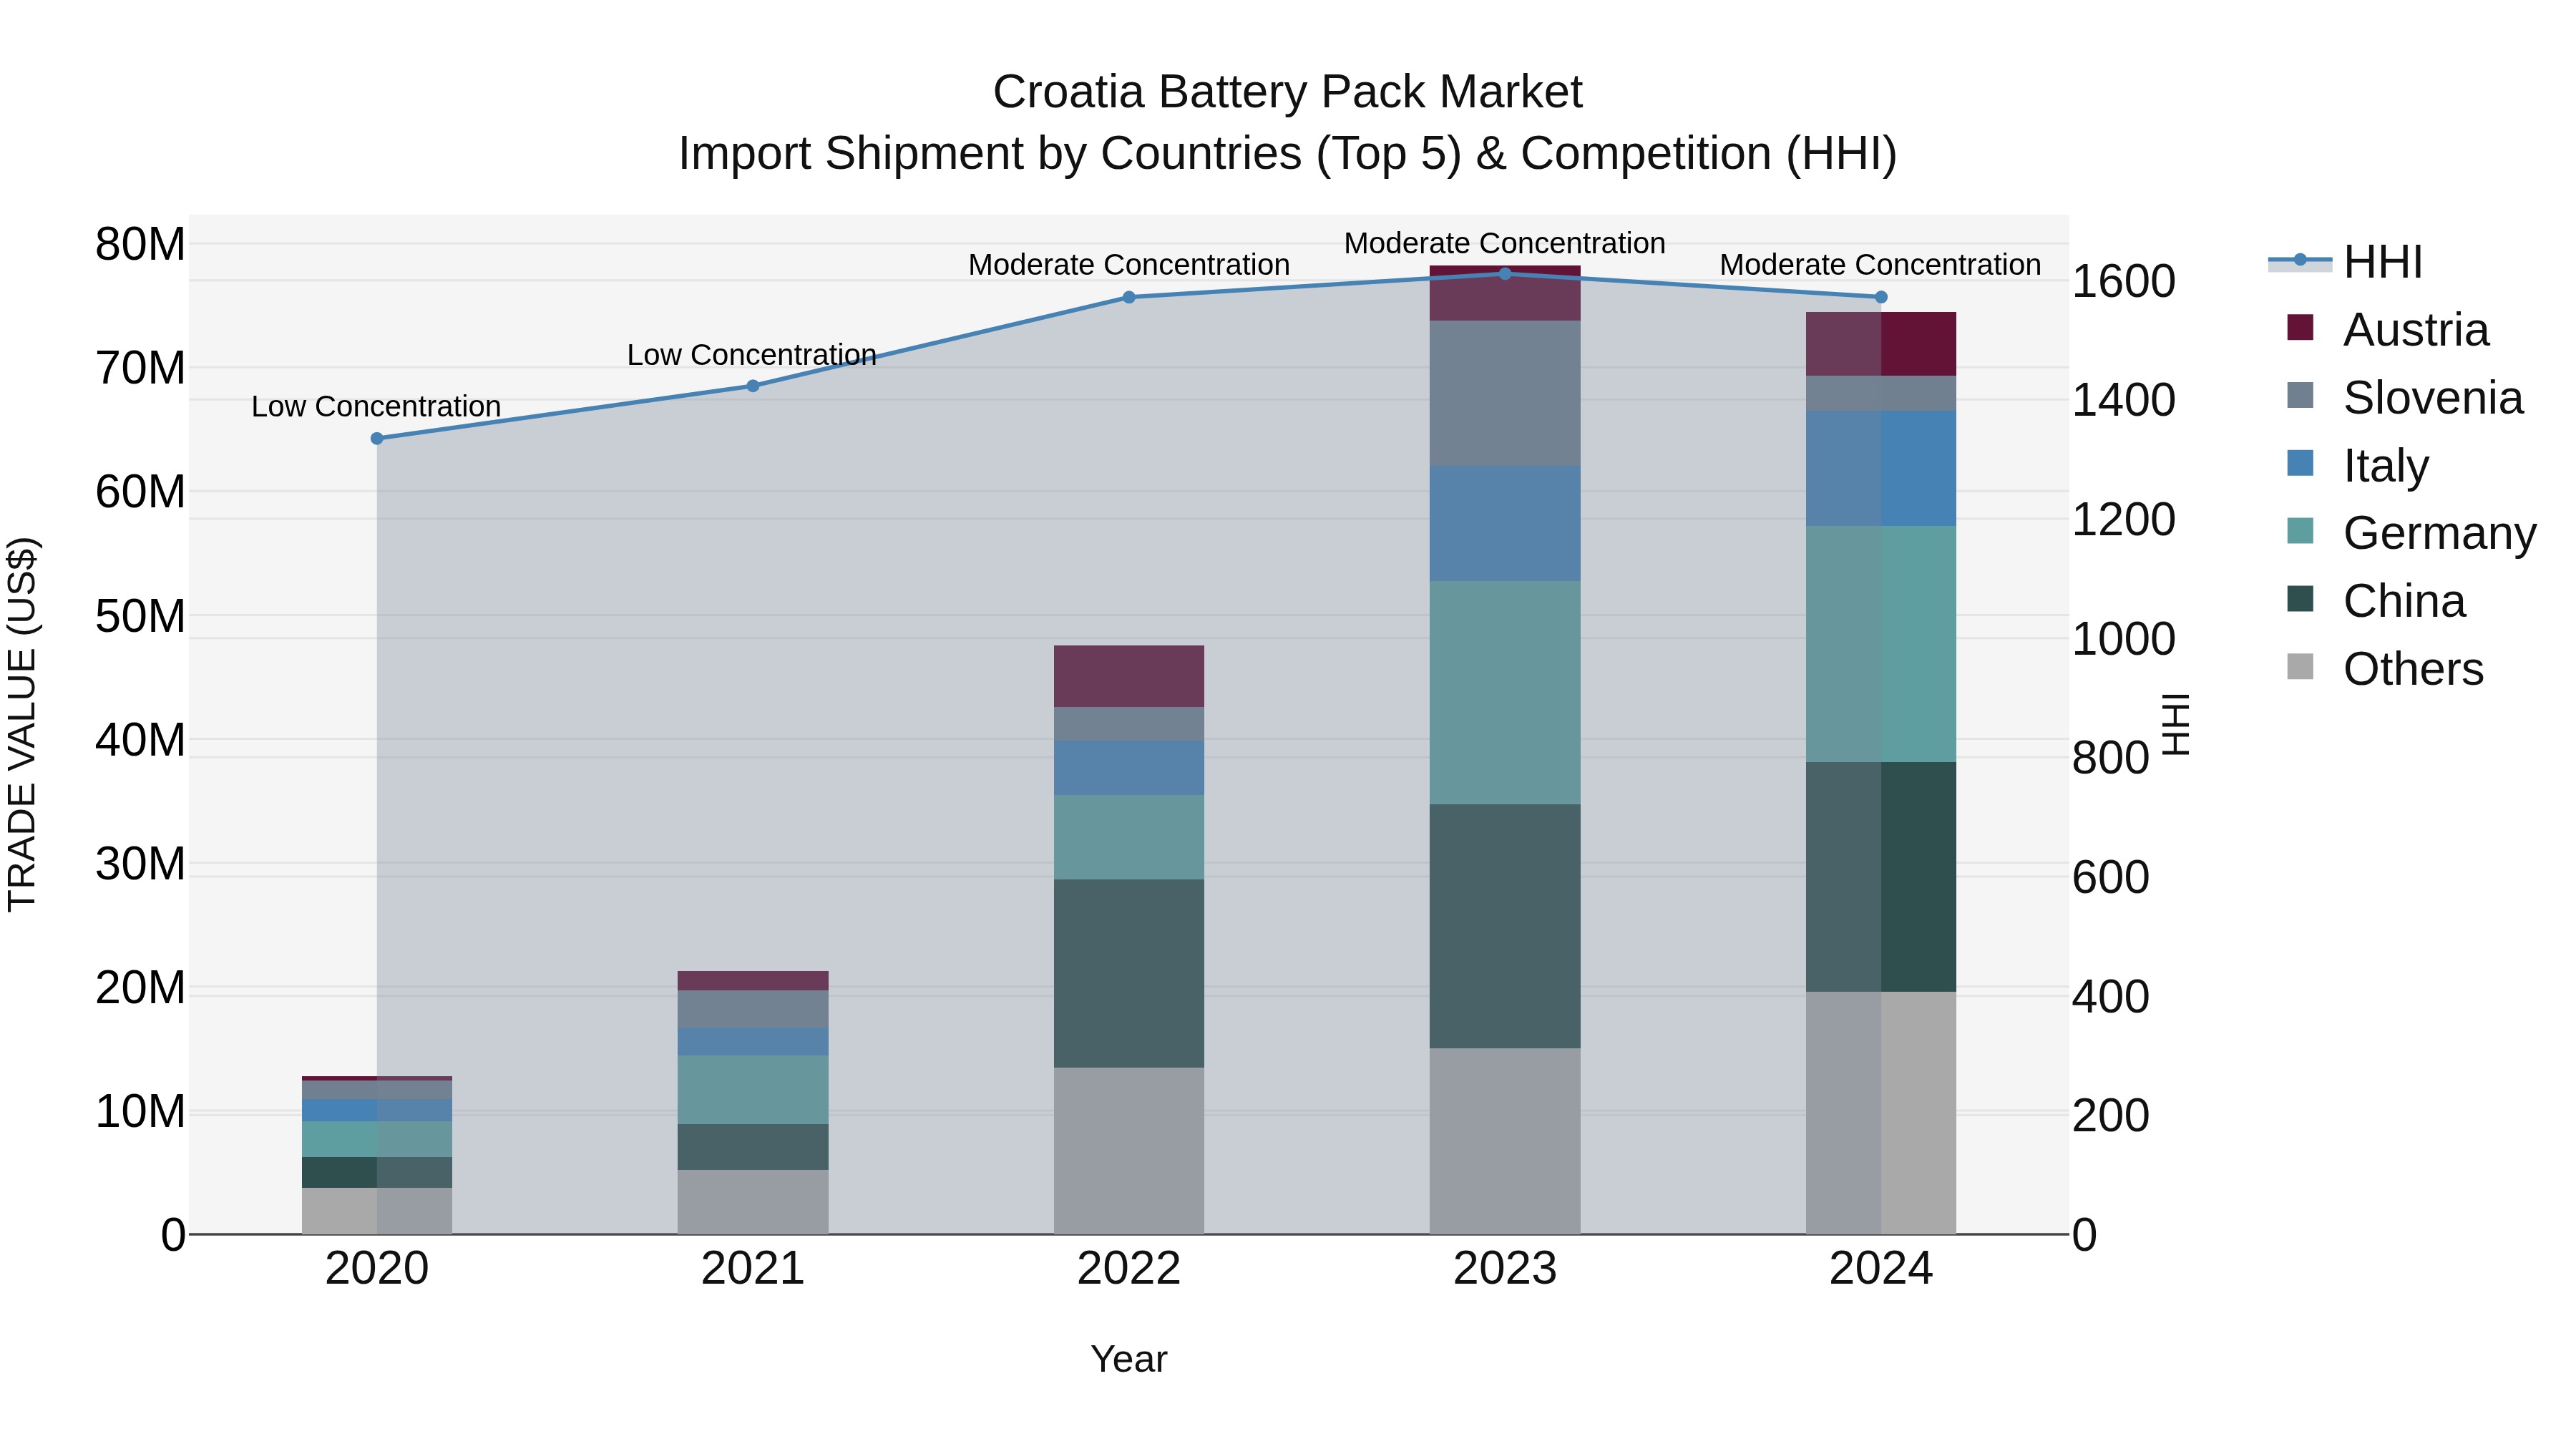Select the 2021 HHI data point

click(x=753, y=386)
